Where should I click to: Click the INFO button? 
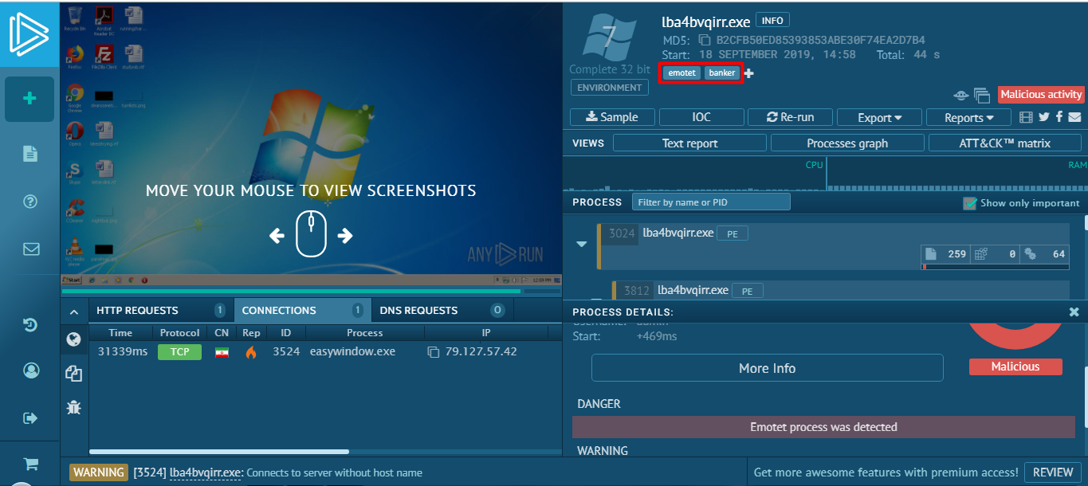pos(772,20)
